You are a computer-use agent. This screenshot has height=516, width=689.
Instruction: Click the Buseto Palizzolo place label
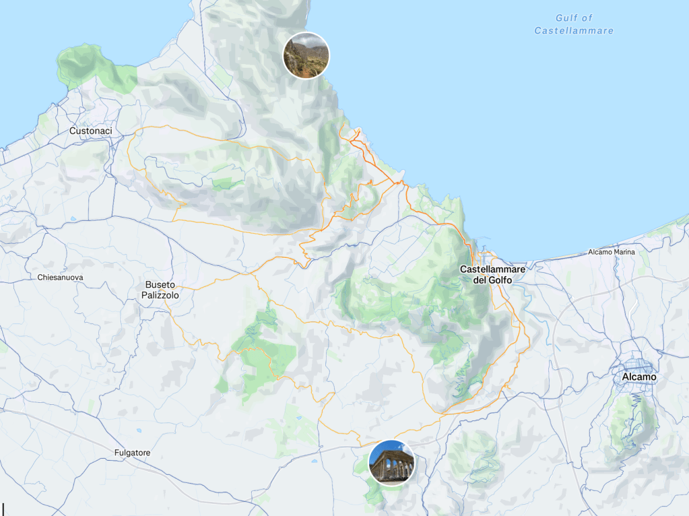(x=160, y=290)
